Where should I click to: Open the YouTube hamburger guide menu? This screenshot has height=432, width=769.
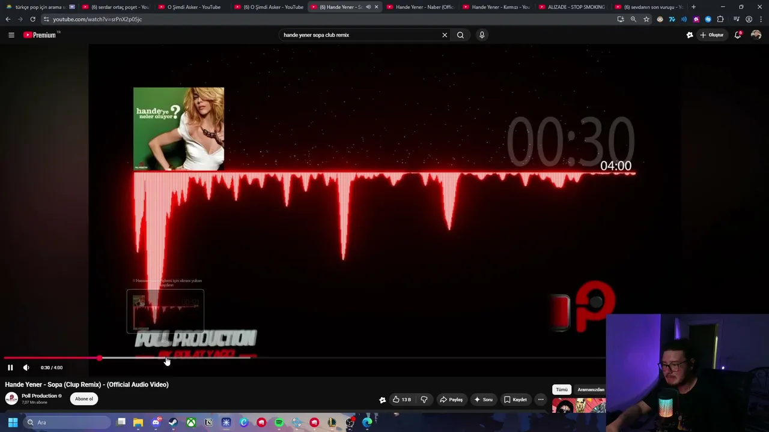11,35
